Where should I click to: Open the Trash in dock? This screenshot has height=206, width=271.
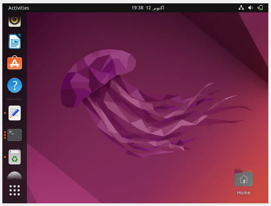pyautogui.click(x=15, y=157)
